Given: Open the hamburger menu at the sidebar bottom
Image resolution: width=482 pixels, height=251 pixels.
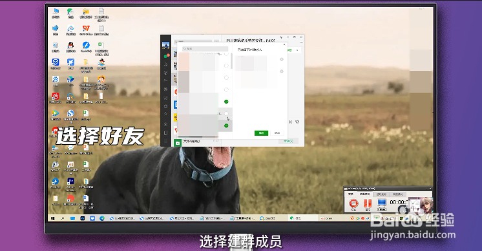Looking at the screenshot, I should pyautogui.click(x=165, y=141).
